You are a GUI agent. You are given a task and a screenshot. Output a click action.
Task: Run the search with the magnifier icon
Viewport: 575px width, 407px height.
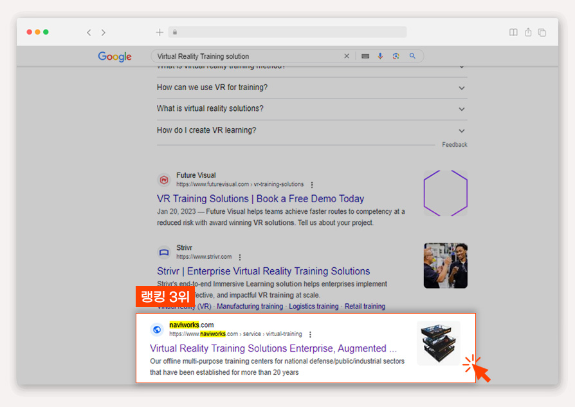click(412, 56)
